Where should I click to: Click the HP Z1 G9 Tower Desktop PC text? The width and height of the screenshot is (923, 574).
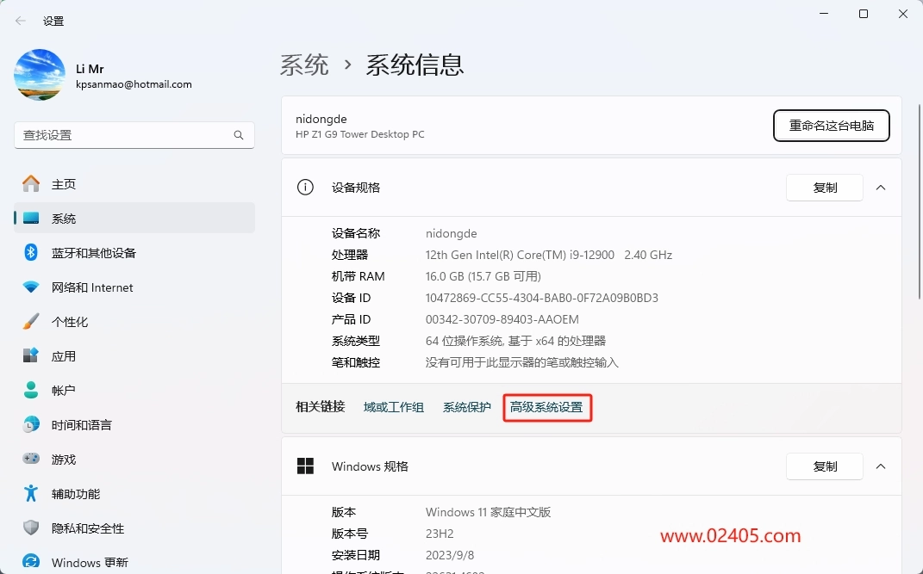pyautogui.click(x=359, y=134)
